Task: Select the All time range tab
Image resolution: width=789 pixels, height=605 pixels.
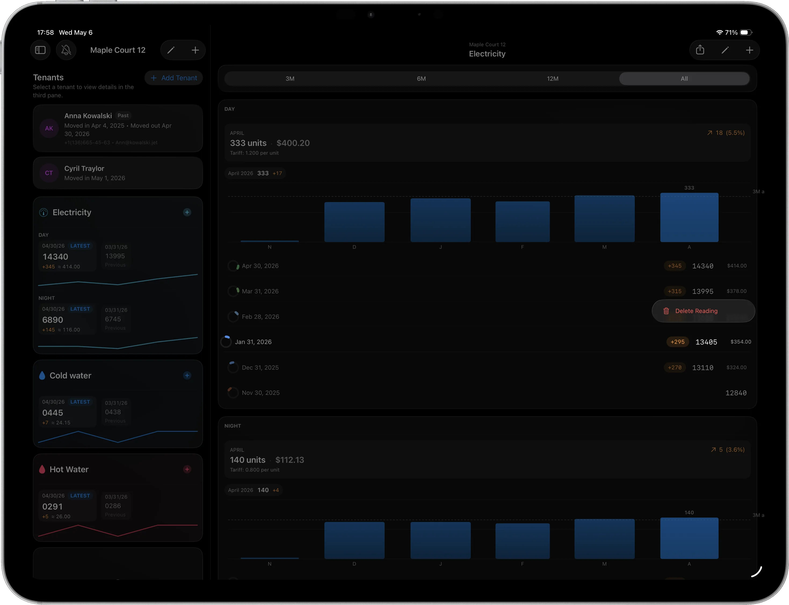Action: pos(684,78)
